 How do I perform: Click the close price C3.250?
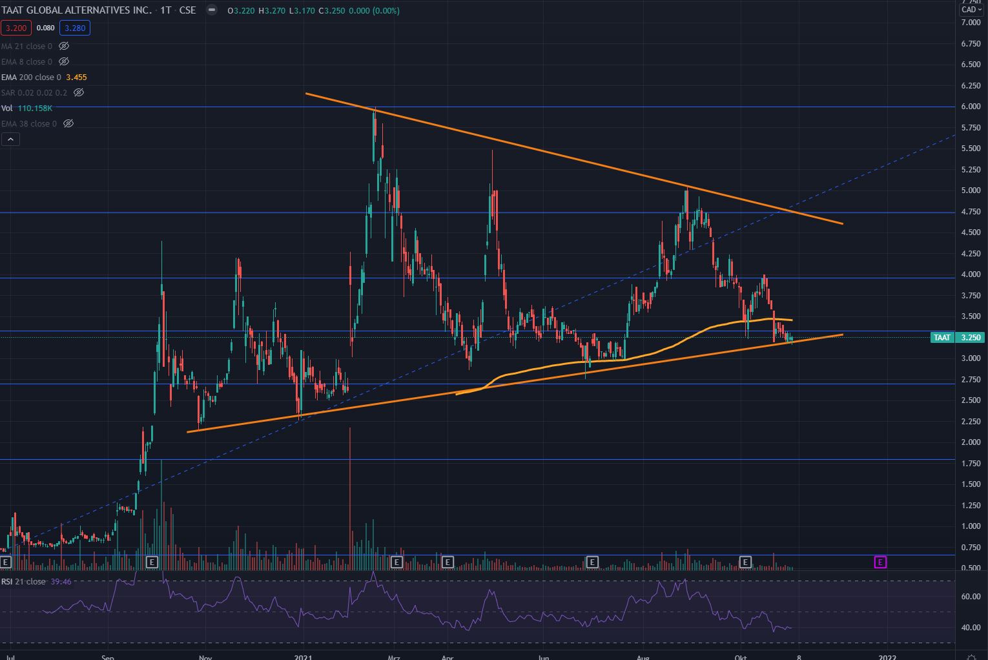tap(331, 10)
